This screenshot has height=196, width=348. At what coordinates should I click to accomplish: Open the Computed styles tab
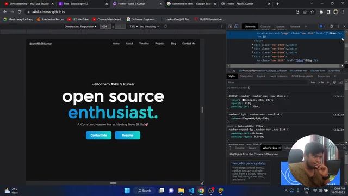[x=246, y=76]
